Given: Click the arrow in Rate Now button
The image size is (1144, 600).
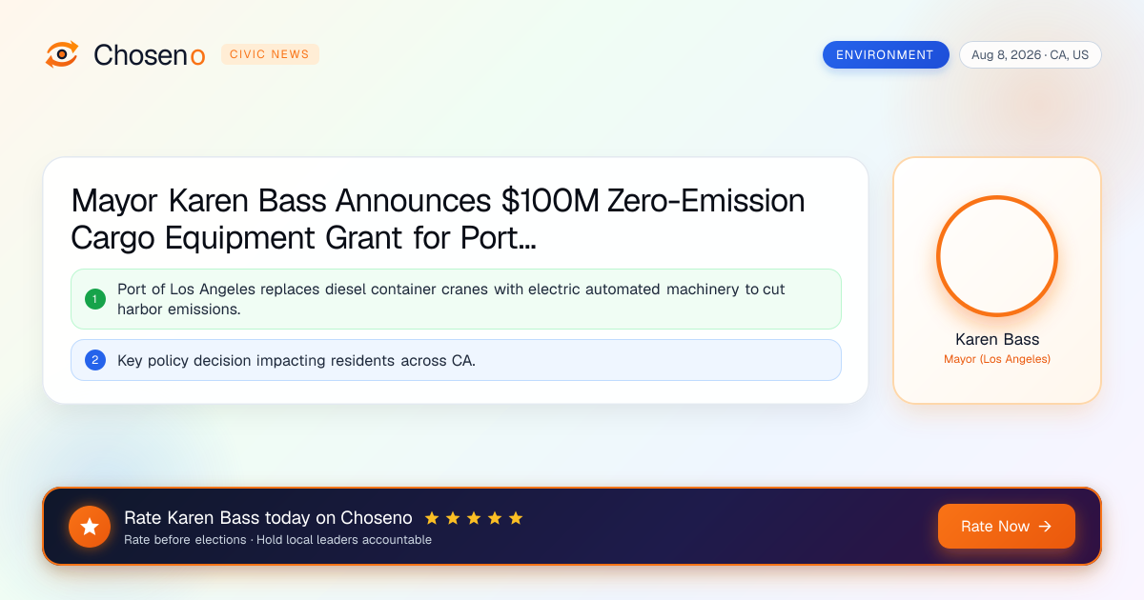Looking at the screenshot, I should pyautogui.click(x=1045, y=527).
